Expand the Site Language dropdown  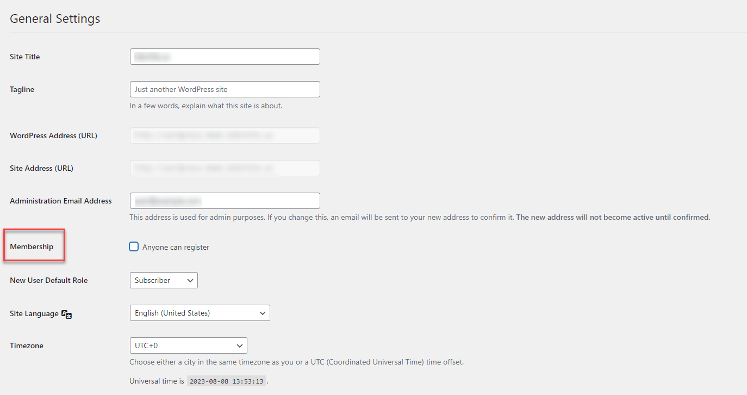point(200,313)
